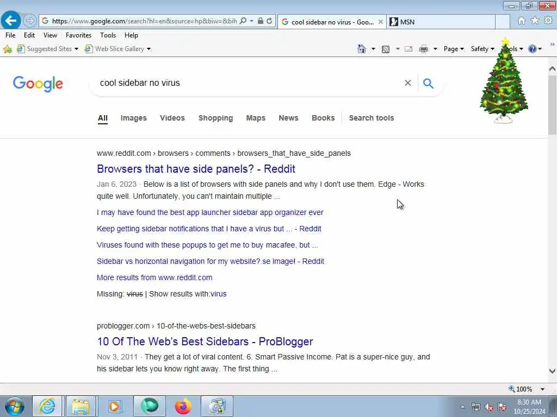Expand the Suggested Sites dropdown
This screenshot has width=557, height=417.
tap(76, 49)
